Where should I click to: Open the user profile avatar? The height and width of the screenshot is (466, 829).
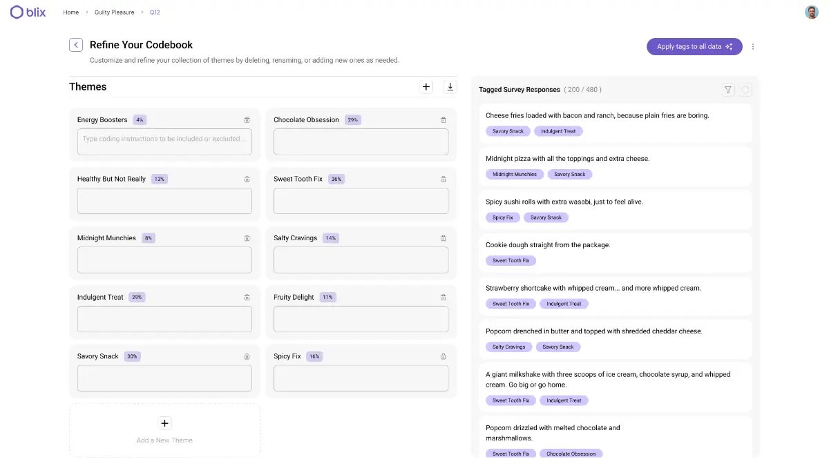coord(811,12)
